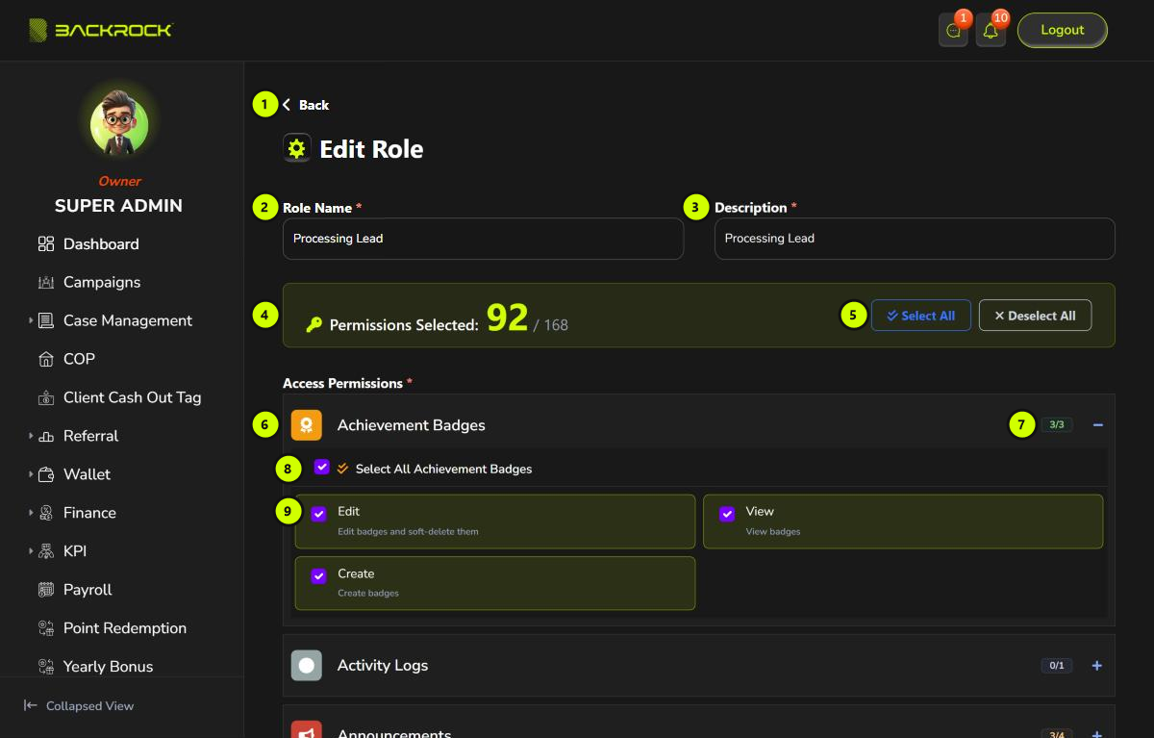The image size is (1154, 738).
Task: Collapse the Achievement Badges section
Action: pyautogui.click(x=1097, y=425)
